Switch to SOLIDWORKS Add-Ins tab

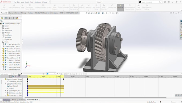pyautogui.click(x=42, y=13)
